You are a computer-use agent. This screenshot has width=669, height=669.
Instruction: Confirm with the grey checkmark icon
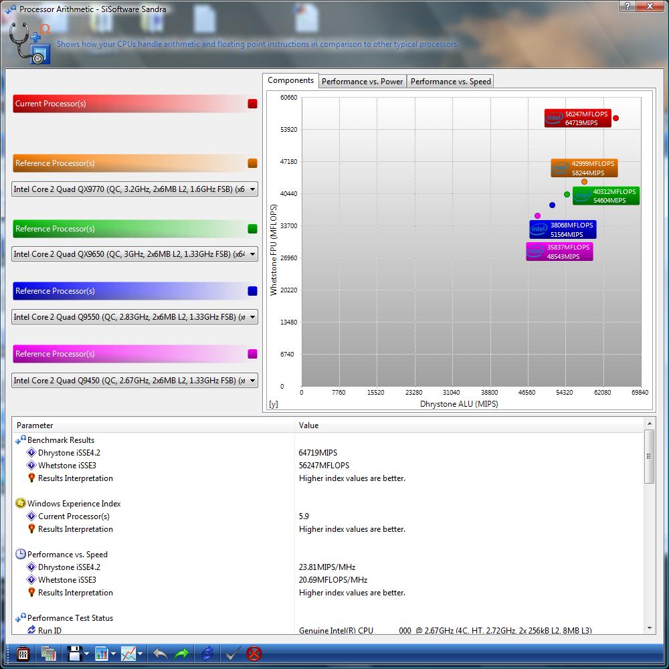coord(233,653)
